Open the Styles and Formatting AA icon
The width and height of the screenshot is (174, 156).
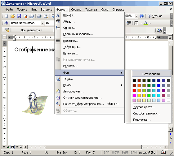(x=7, y=23)
